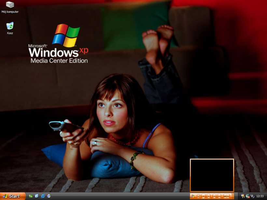Open the Mój komputer desktop icon
This screenshot has width=267, height=200.
click(10, 7)
